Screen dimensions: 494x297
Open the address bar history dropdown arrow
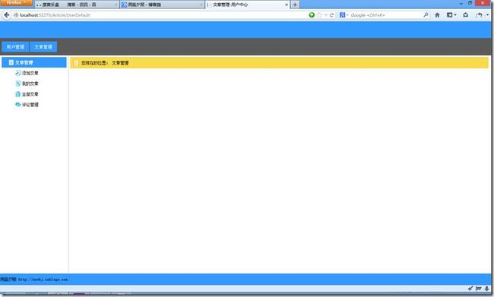click(x=326, y=14)
